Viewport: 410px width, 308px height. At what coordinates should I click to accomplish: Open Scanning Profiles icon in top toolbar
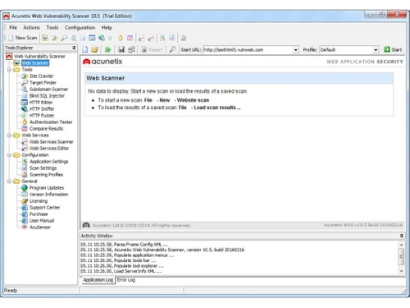point(184,38)
